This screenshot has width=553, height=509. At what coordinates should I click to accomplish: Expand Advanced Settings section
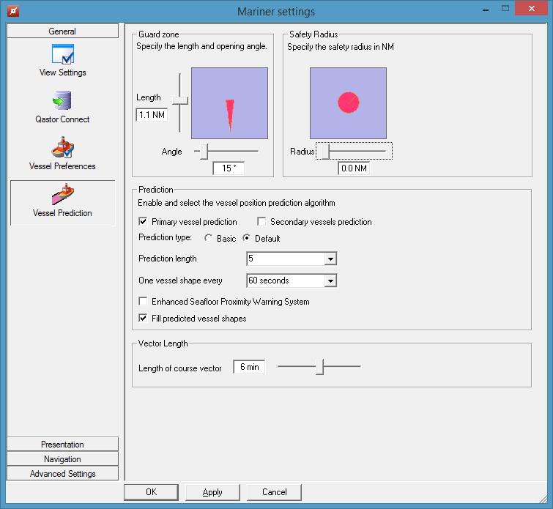[x=62, y=473]
